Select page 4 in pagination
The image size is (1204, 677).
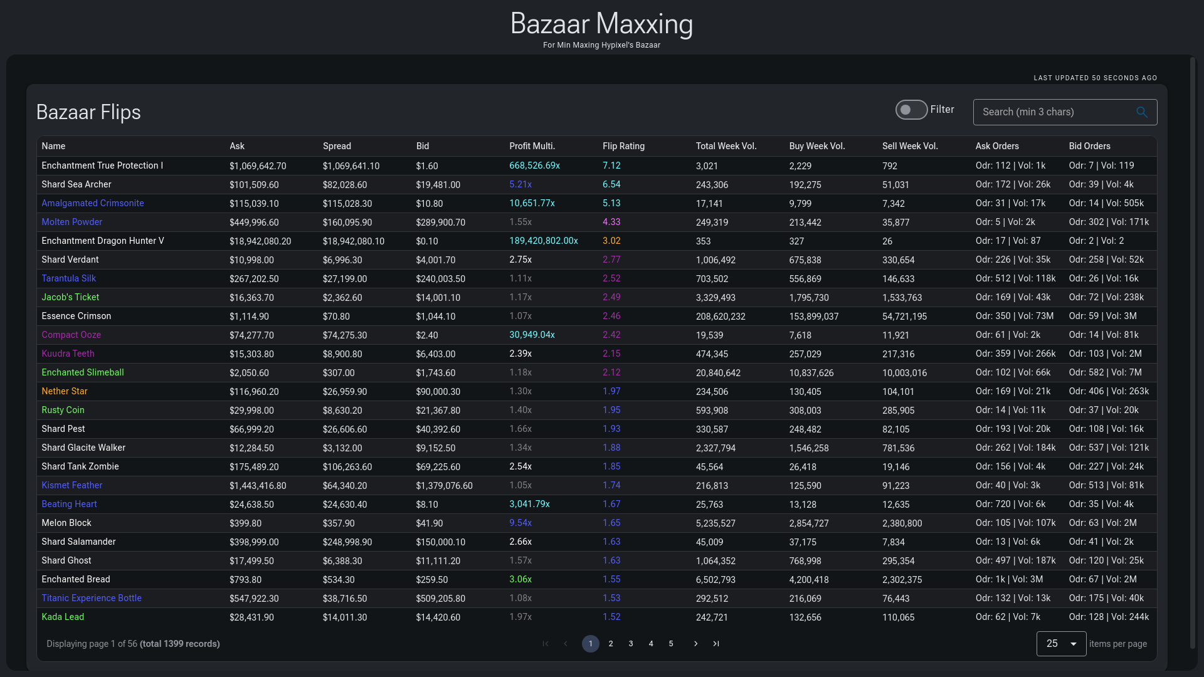point(651,644)
